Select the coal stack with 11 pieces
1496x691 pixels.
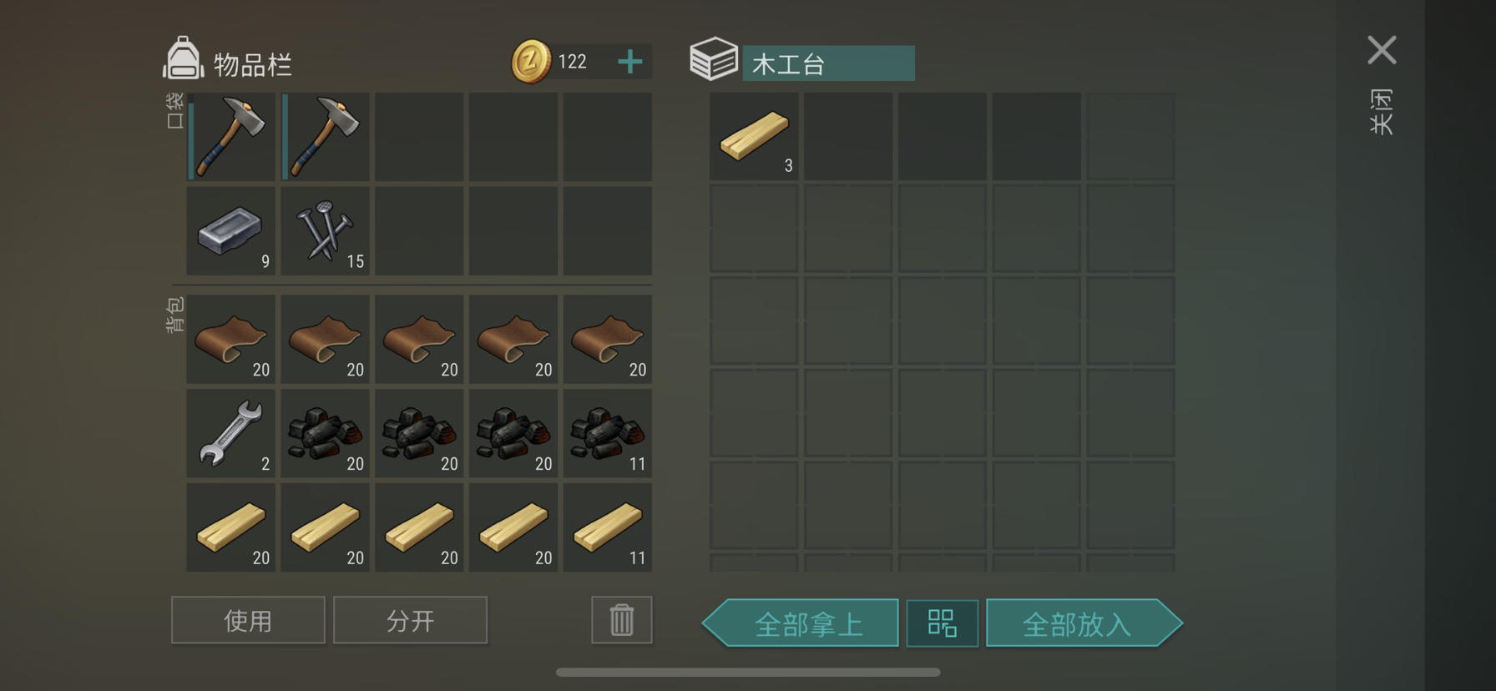pyautogui.click(x=608, y=433)
